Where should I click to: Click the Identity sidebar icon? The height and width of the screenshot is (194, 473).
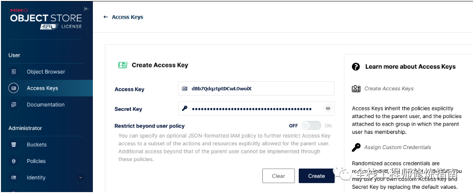click(x=13, y=178)
